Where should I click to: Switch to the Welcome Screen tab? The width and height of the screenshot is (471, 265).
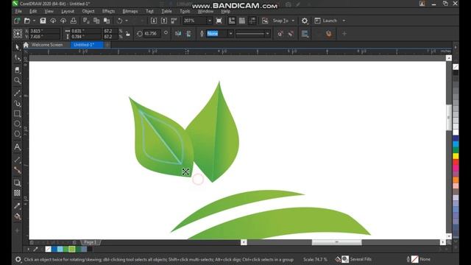click(47, 45)
